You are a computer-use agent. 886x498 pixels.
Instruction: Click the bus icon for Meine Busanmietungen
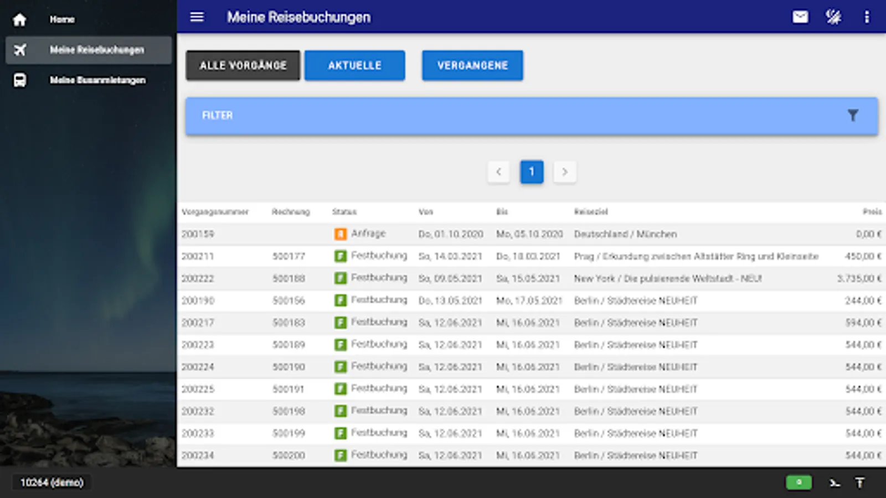[20, 80]
